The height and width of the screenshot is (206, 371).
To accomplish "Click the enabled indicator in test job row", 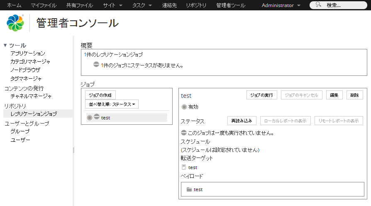I will point(90,118).
